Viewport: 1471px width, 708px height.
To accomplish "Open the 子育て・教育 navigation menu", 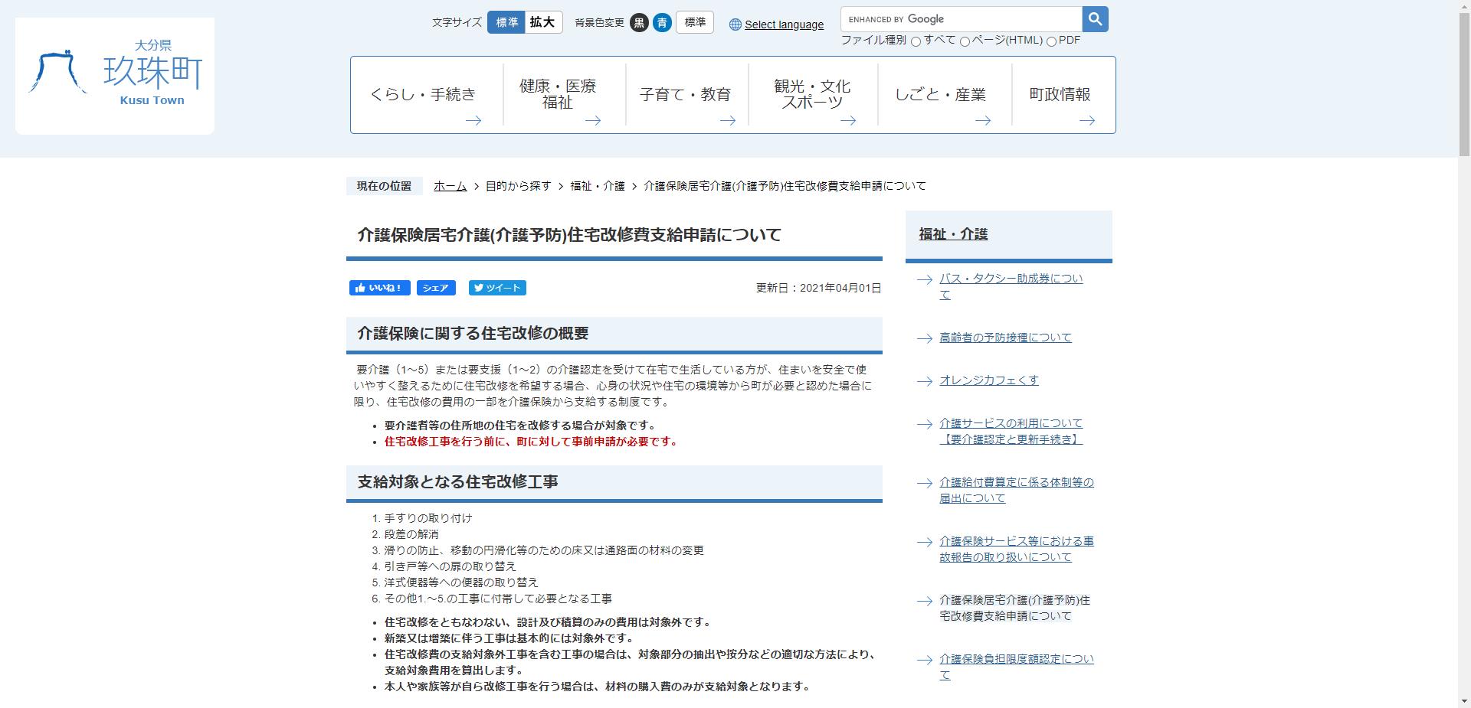I will coord(686,94).
